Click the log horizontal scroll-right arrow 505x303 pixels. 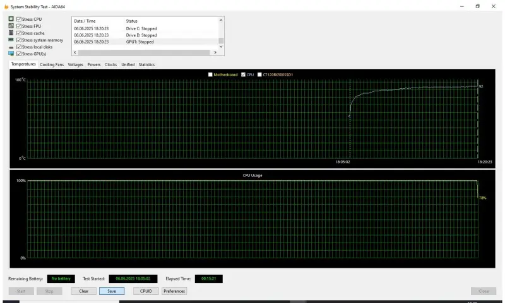[215, 52]
